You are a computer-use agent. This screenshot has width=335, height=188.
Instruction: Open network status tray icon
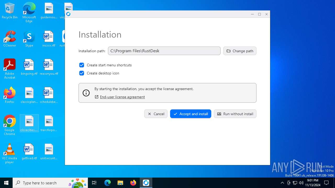(295, 183)
